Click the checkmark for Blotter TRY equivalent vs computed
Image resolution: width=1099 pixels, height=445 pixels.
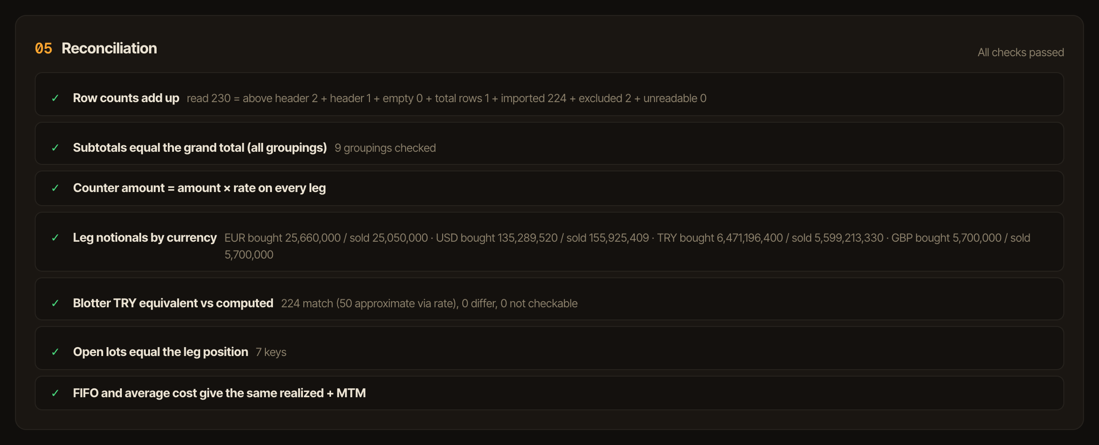(55, 303)
